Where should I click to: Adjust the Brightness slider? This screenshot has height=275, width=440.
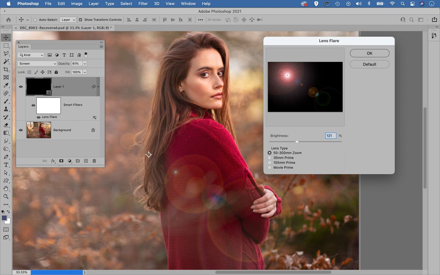(x=297, y=142)
